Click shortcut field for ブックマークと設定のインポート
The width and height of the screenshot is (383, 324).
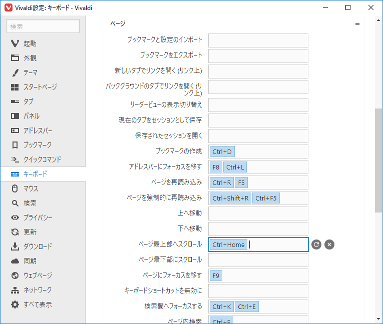[x=258, y=40]
